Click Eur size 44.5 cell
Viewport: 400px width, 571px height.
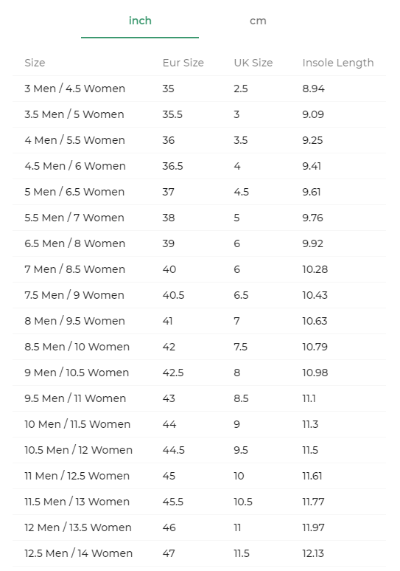173,450
